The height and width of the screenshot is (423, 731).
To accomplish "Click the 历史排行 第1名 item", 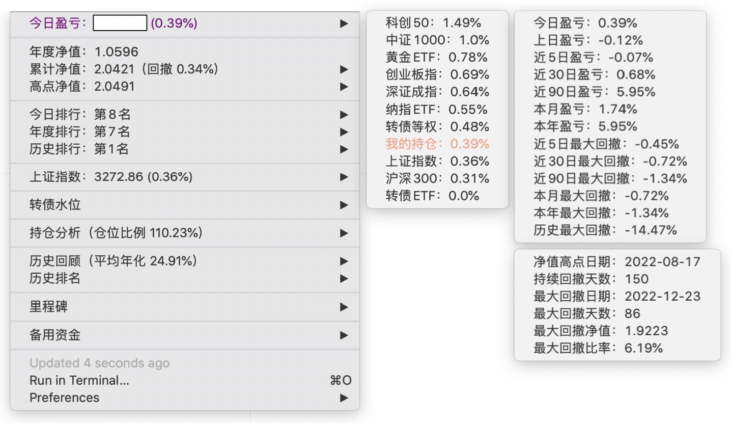I will point(79,149).
